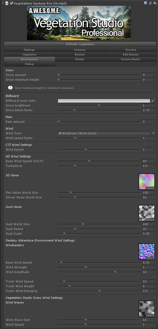Click the Billboard snow color swatch
The width and height of the screenshot is (158, 329).
click(x=104, y=101)
